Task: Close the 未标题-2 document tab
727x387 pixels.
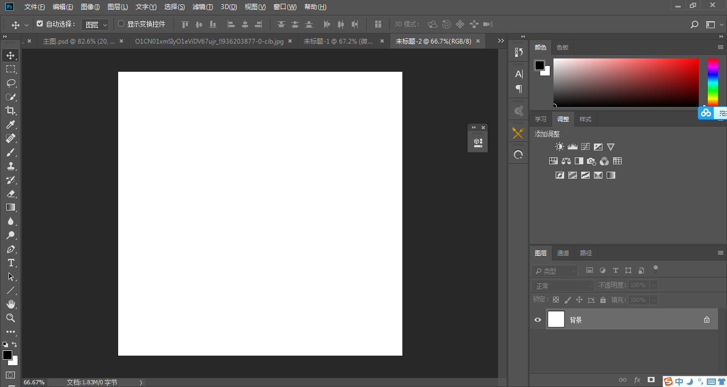Action: coord(478,40)
